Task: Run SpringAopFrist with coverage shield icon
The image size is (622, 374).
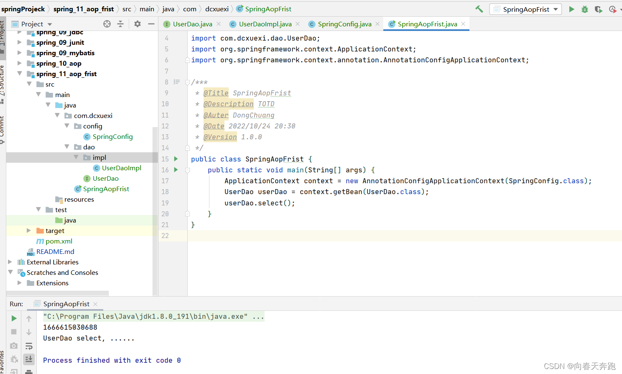Action: [x=599, y=9]
